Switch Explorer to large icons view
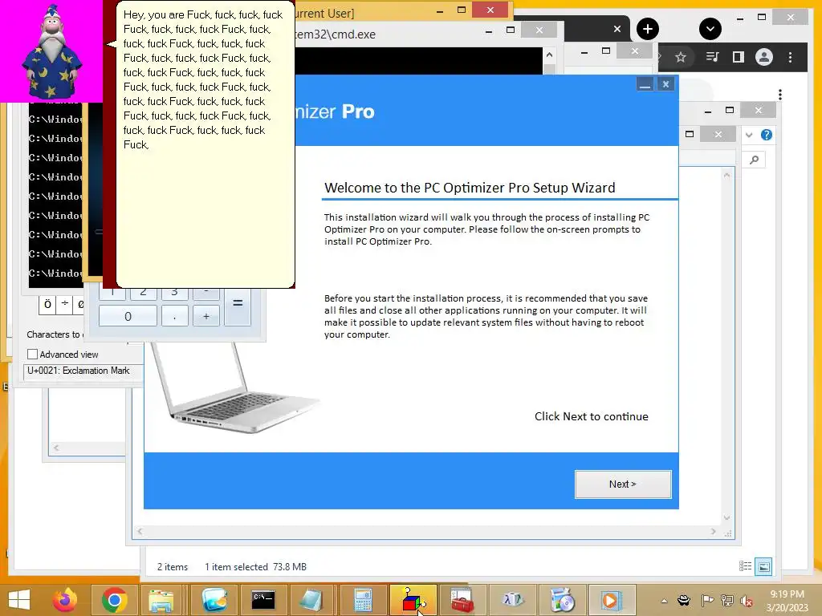Screen dimensions: 822x616 click(x=764, y=566)
